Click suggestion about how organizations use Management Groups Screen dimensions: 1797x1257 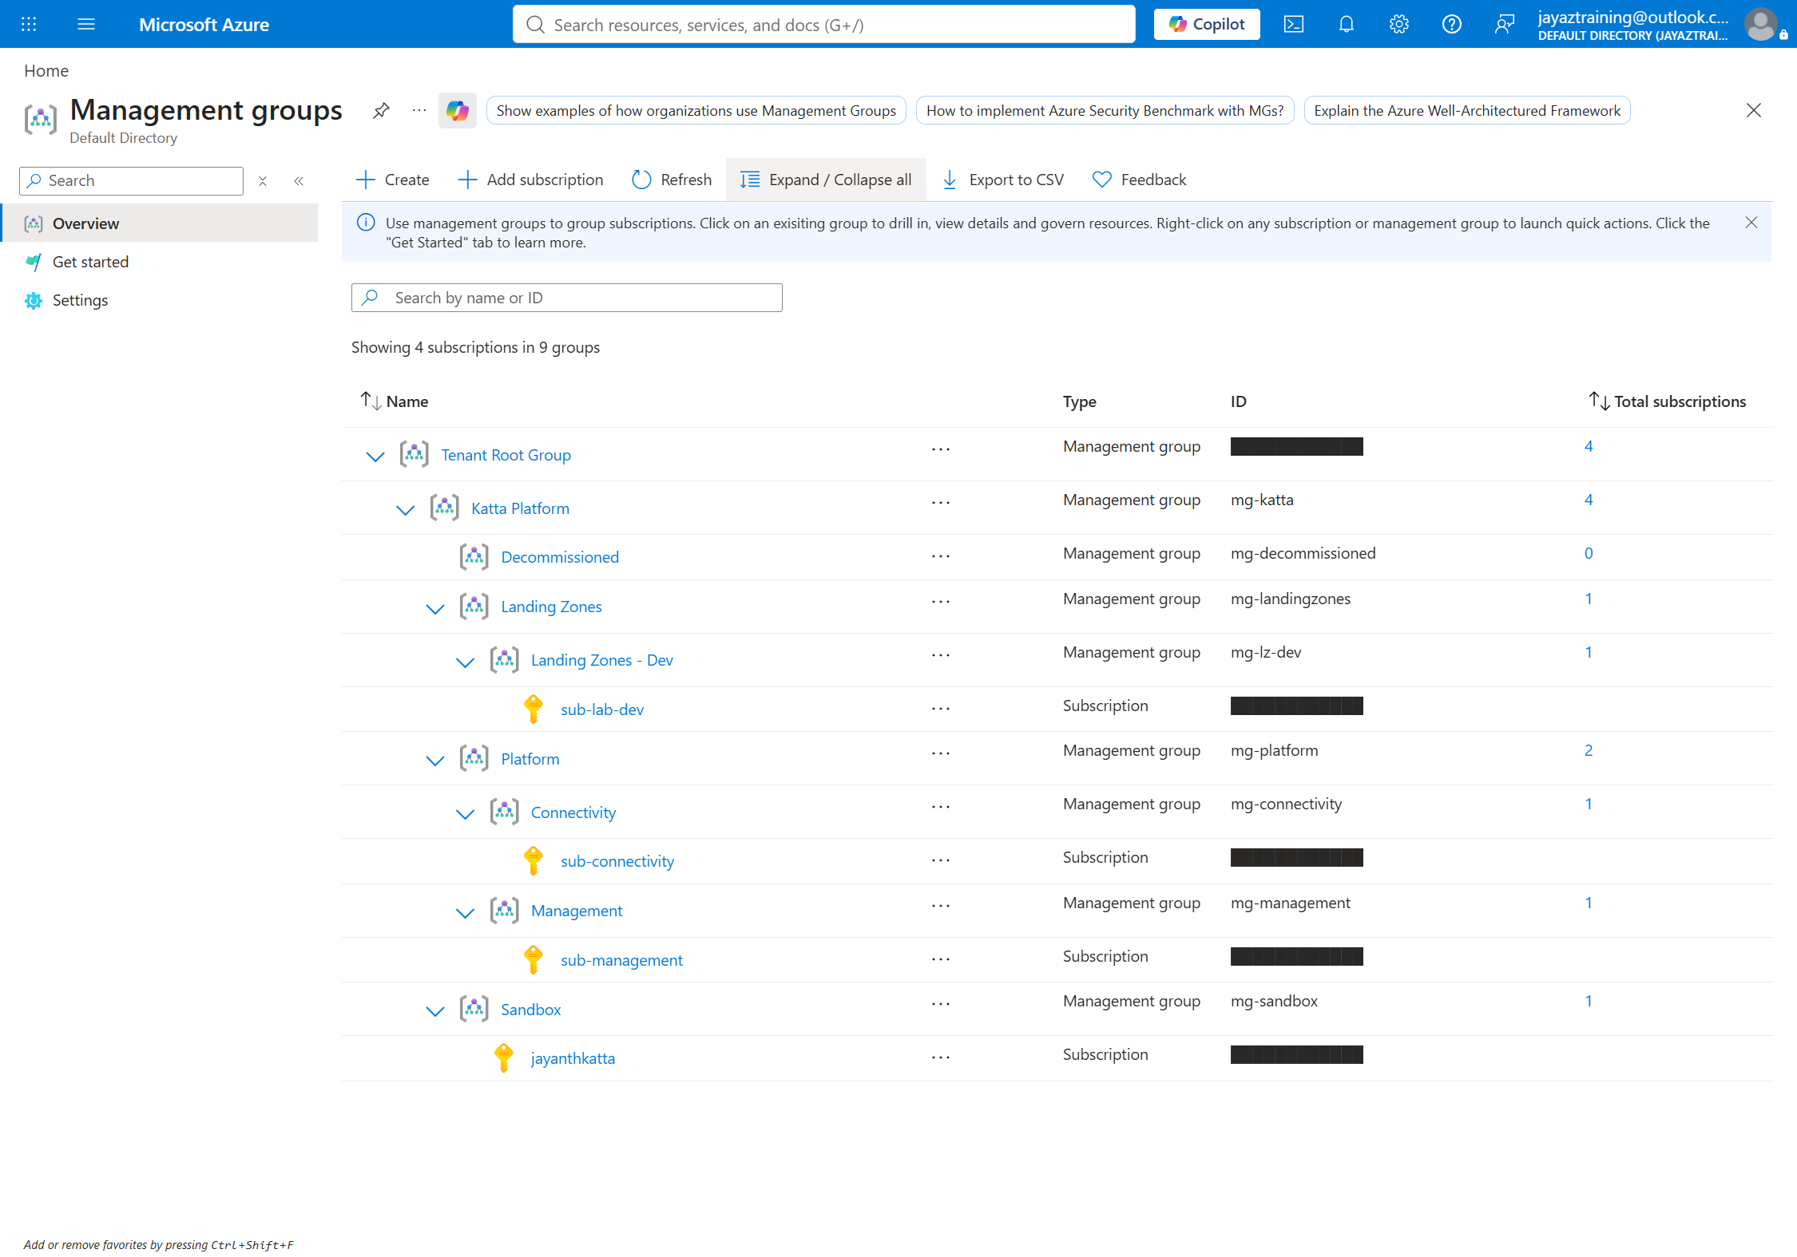tap(696, 110)
